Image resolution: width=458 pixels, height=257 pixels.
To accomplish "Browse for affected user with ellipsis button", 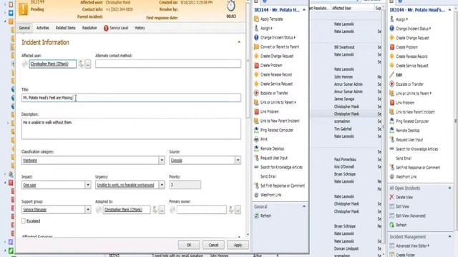I will click(88, 64).
